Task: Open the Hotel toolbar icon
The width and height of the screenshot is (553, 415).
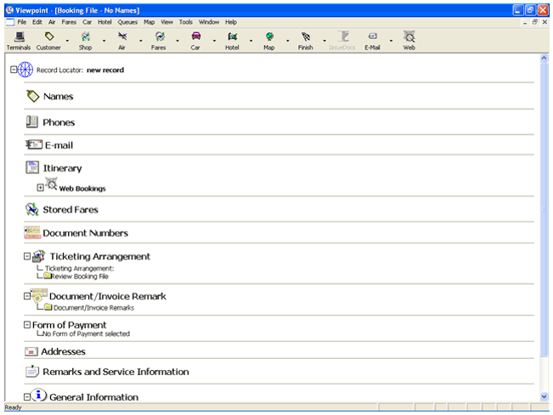Action: click(233, 36)
